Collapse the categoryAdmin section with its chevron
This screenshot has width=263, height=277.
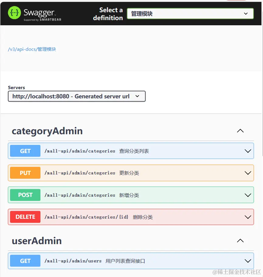(x=240, y=131)
